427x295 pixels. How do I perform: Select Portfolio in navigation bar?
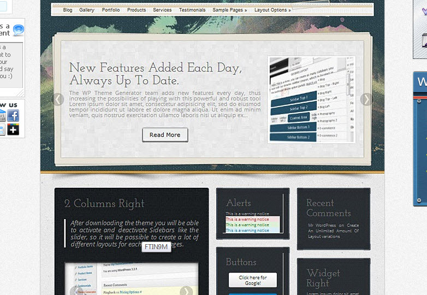[x=111, y=10]
